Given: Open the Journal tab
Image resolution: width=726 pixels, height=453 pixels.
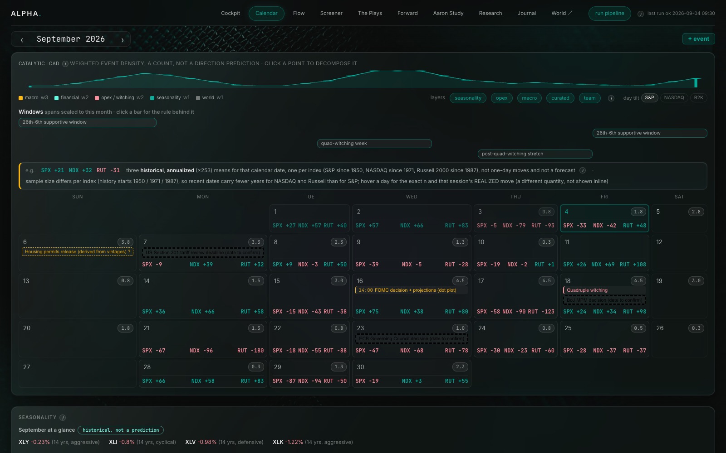Looking at the screenshot, I should (x=527, y=13).
